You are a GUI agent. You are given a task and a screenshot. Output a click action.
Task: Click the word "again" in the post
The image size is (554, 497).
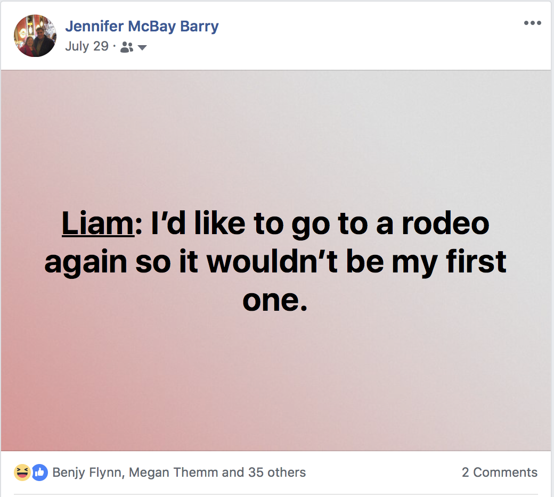click(86, 263)
